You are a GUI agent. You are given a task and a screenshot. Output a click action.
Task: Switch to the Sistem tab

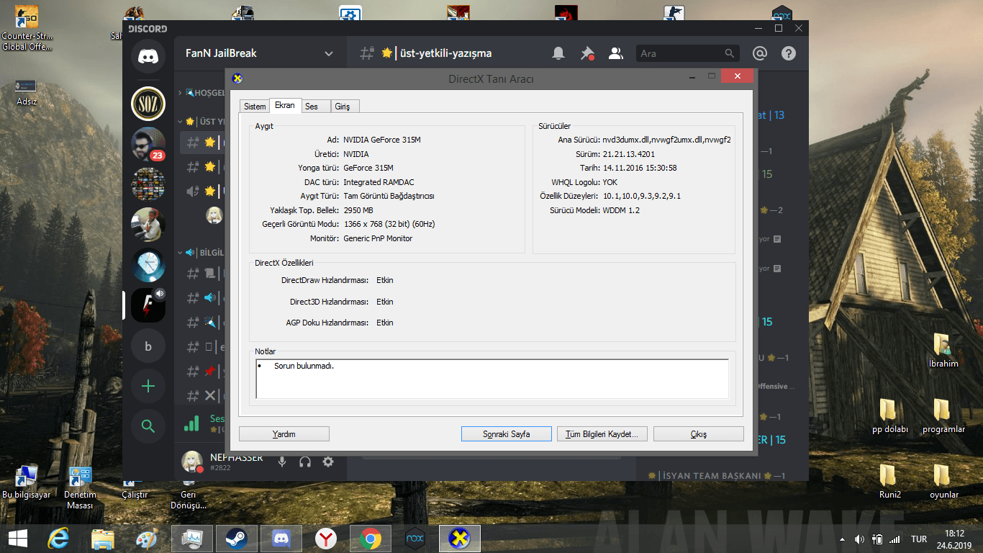pyautogui.click(x=255, y=107)
